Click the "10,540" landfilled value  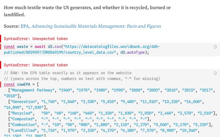click(x=189, y=130)
